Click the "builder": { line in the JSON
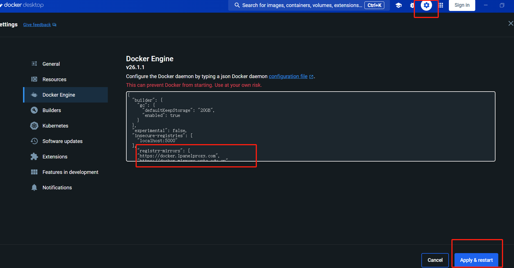Image resolution: width=514 pixels, height=268 pixels. (x=147, y=100)
